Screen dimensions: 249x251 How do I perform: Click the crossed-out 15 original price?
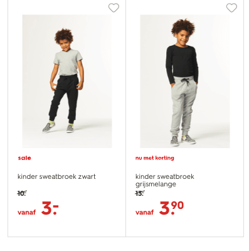[140, 193]
